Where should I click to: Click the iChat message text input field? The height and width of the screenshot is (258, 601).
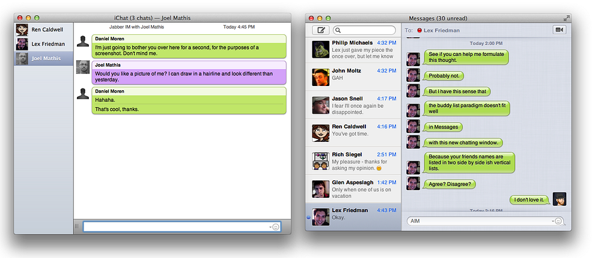[182, 227]
